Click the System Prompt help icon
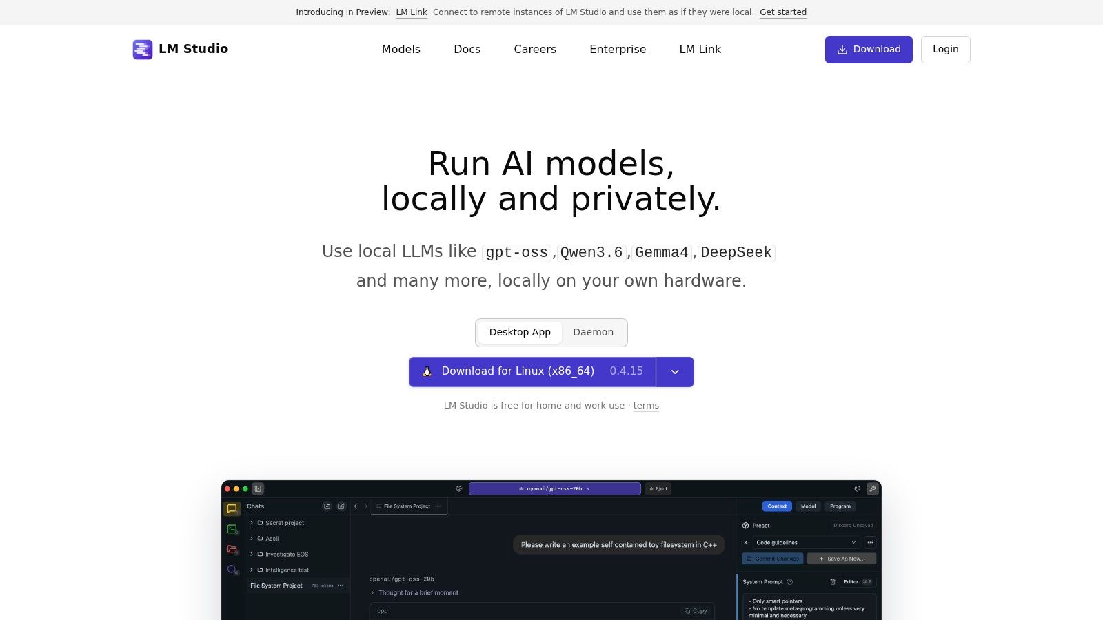The height and width of the screenshot is (620, 1103). tap(790, 582)
